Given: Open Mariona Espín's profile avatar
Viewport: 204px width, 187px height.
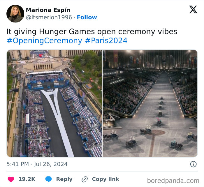Looking at the screenshot, I should (15, 14).
